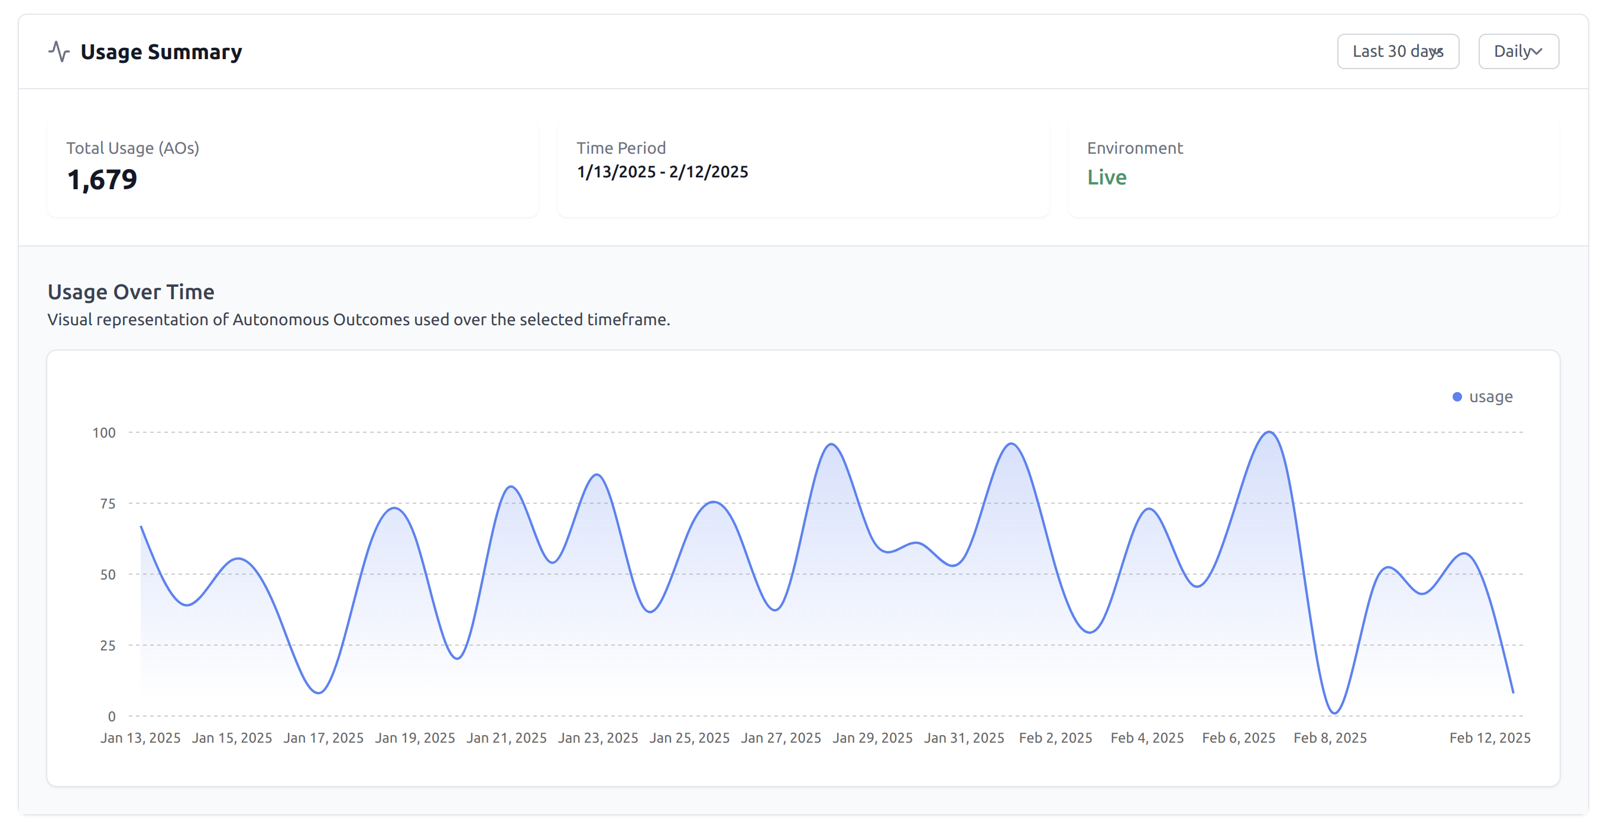
Task: Click the chart peak near Jan 28
Action: [831, 445]
